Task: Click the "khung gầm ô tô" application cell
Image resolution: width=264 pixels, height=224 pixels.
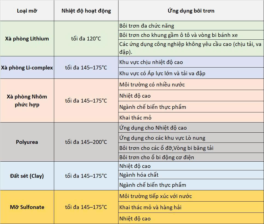Action: (178, 35)
